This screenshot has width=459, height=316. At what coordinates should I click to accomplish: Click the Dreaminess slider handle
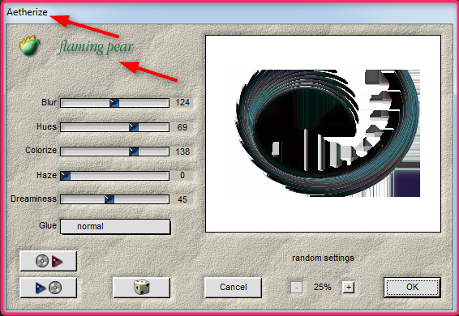pyautogui.click(x=109, y=199)
